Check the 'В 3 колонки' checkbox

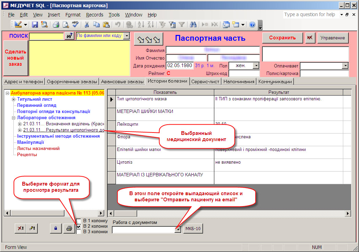pyautogui.click(x=79, y=232)
